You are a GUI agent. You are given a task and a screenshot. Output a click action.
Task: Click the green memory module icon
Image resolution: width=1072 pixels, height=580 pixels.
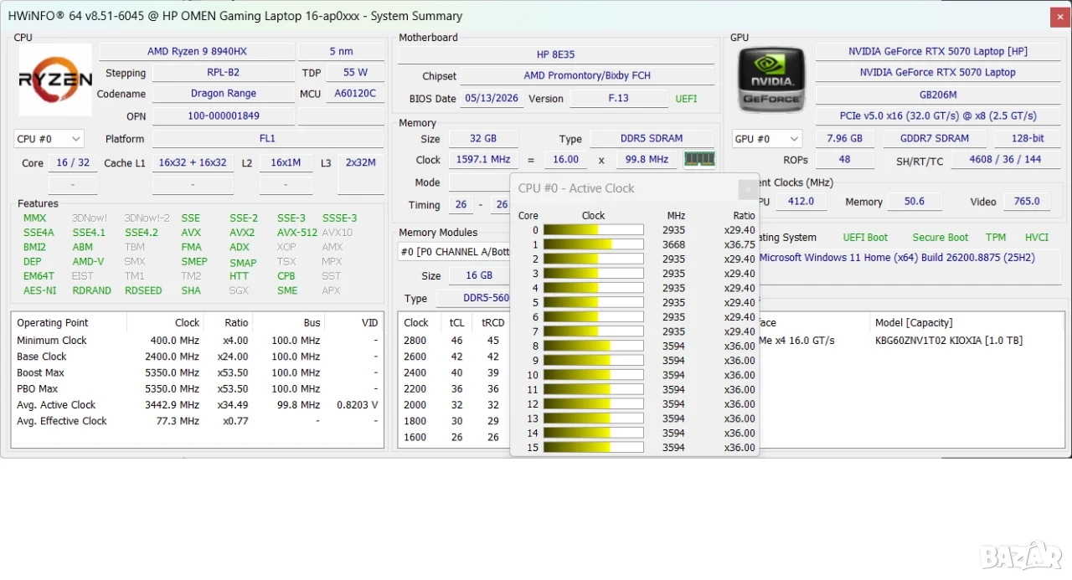(699, 159)
